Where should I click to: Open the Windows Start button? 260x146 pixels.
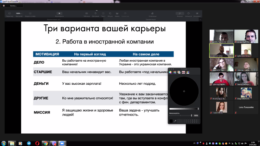point(4,143)
